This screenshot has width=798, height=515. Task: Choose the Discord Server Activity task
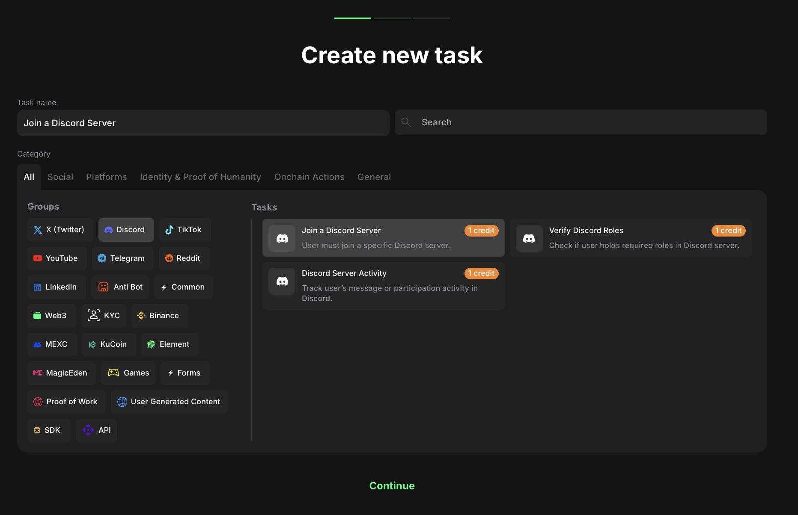point(383,285)
